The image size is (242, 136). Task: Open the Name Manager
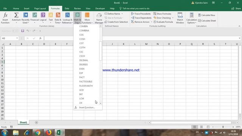pos(99,18)
